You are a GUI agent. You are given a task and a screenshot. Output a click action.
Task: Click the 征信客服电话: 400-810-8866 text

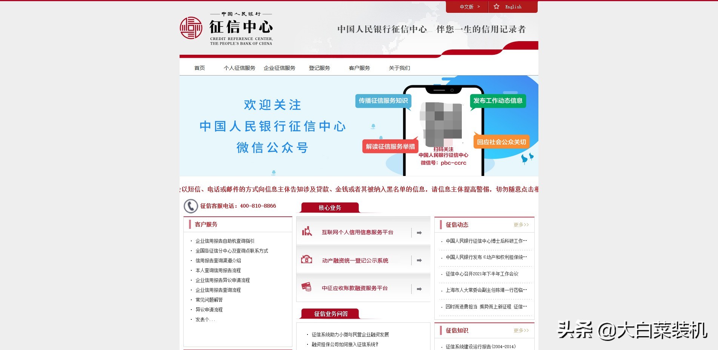(x=238, y=206)
